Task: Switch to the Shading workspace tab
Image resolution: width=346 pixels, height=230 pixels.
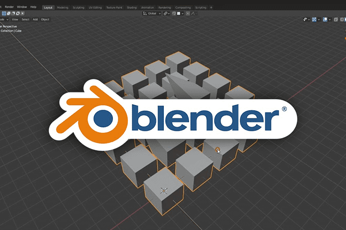Action: click(132, 8)
